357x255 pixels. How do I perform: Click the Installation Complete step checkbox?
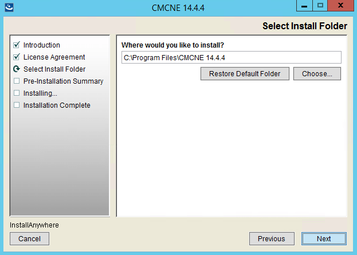17,105
